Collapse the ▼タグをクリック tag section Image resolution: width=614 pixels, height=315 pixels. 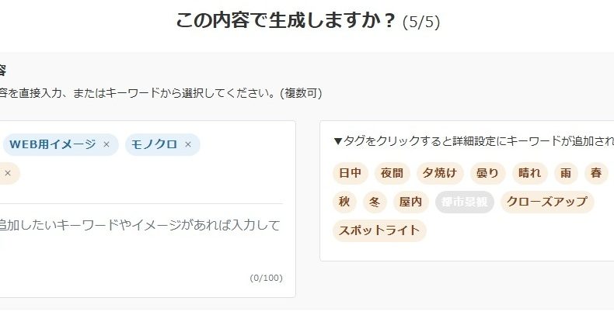[x=337, y=141]
